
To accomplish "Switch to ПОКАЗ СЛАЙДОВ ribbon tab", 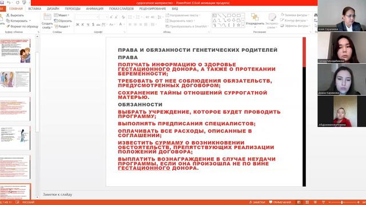I will [121, 9].
